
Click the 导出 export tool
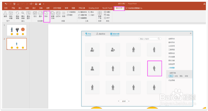[91, 12]
